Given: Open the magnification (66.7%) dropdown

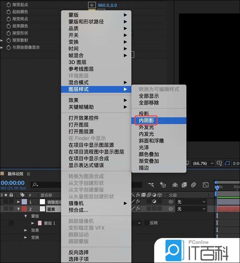Looking at the screenshot, I should 203,163.
